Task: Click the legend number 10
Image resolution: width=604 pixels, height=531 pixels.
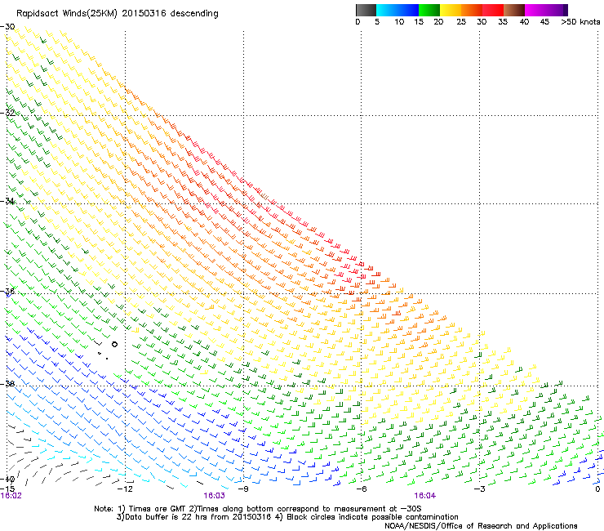Action: 399,22
